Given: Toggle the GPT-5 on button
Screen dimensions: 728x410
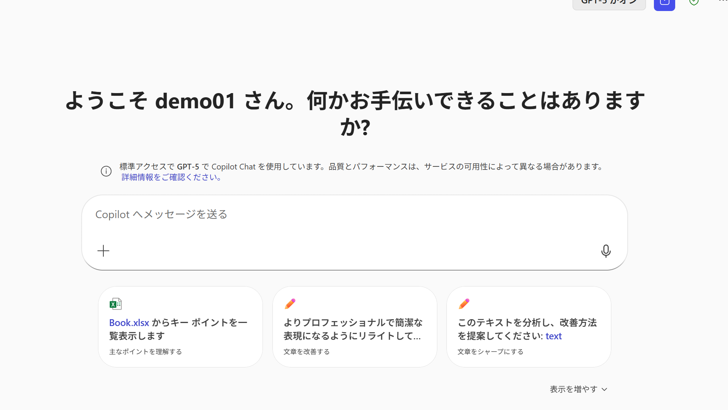Looking at the screenshot, I should pos(609,3).
